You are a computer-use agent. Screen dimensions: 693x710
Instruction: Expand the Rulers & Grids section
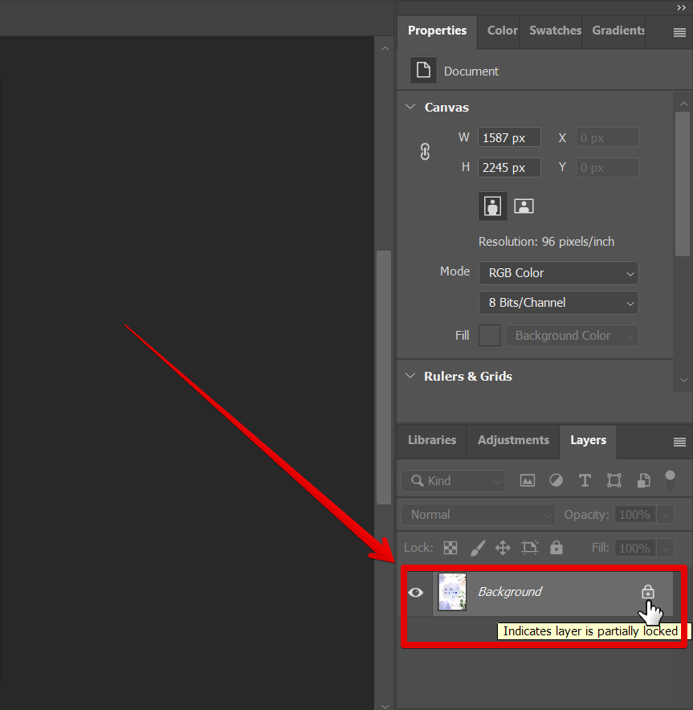[410, 376]
